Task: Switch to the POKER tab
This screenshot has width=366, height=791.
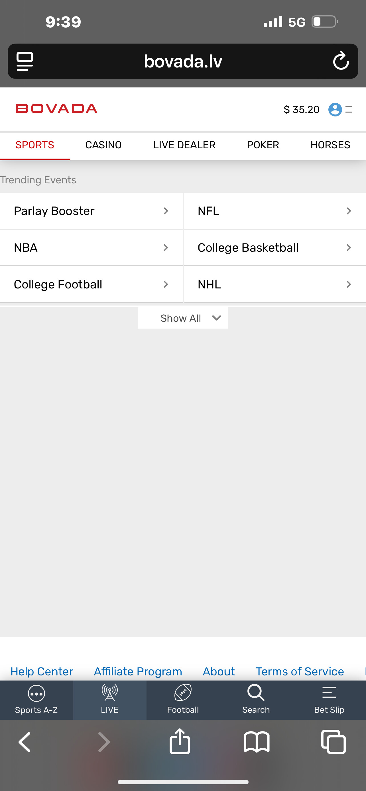Action: (x=263, y=145)
